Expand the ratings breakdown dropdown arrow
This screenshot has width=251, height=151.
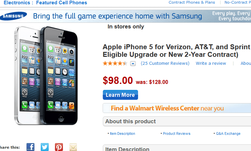133,64
